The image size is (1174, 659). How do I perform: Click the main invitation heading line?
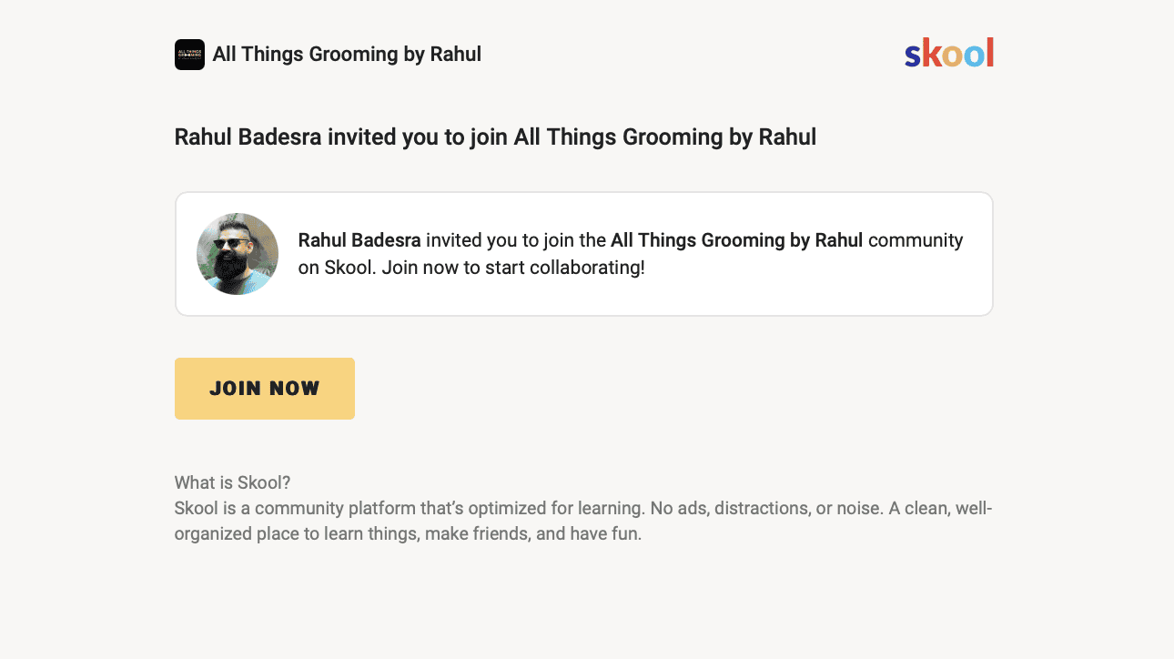(495, 137)
